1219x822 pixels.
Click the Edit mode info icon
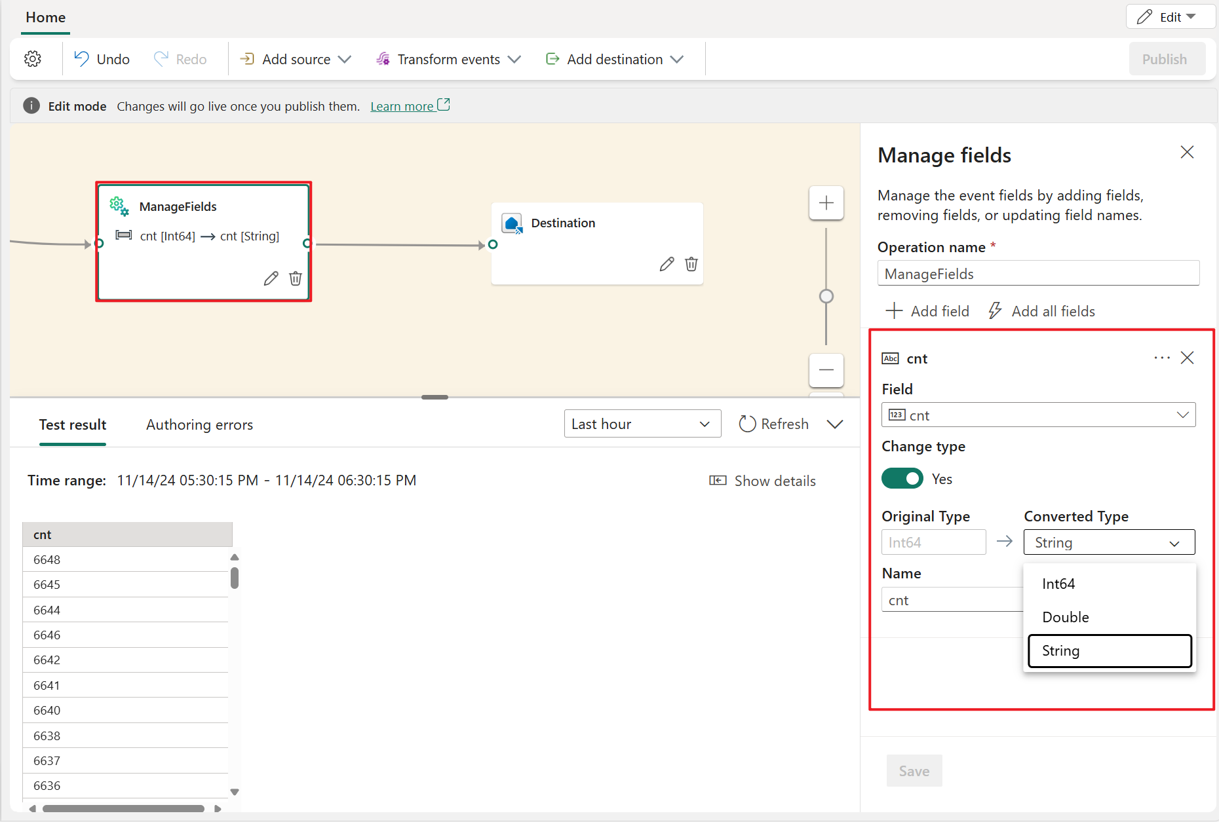point(31,105)
